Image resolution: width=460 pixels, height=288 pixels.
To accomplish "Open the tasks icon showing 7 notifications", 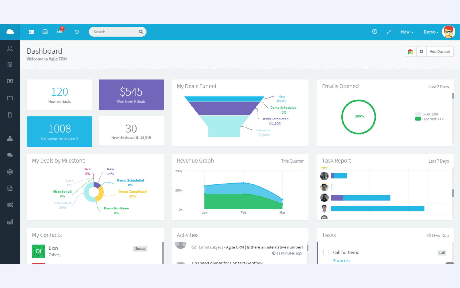I will [x=60, y=32].
